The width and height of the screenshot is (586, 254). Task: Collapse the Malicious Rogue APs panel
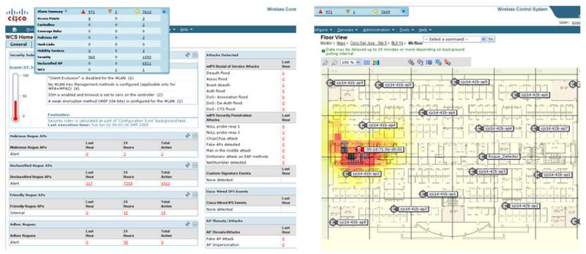coord(194,136)
